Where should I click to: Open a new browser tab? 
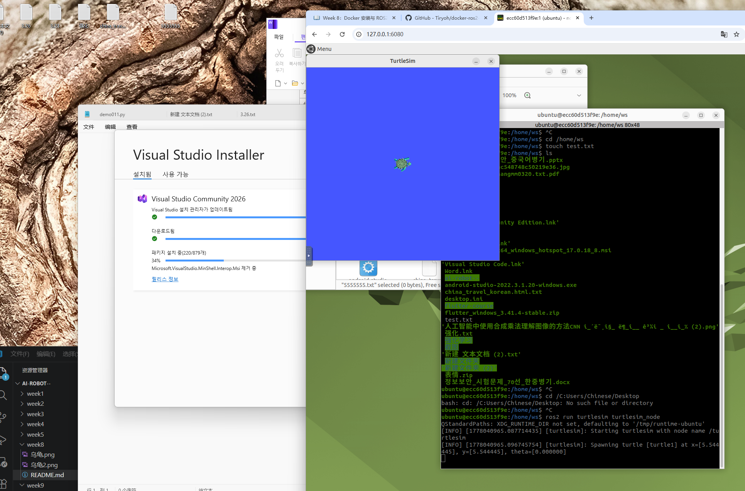591,18
